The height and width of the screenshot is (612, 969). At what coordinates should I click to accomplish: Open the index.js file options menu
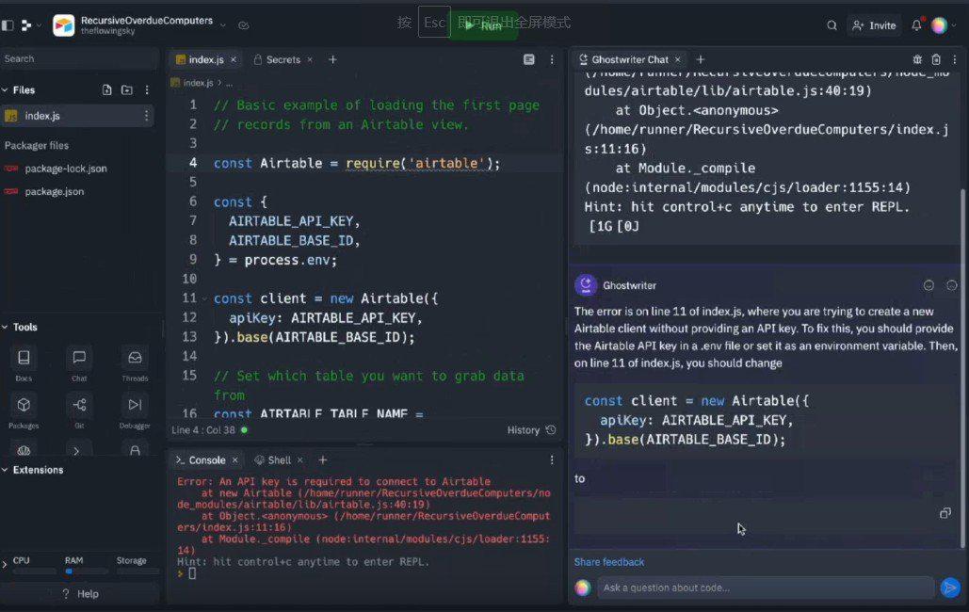(147, 116)
